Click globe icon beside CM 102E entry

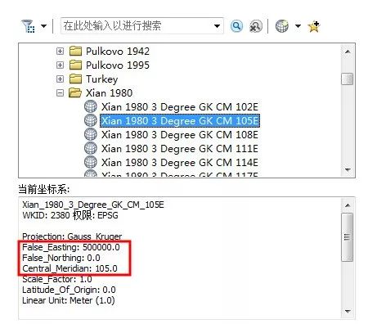(91, 106)
